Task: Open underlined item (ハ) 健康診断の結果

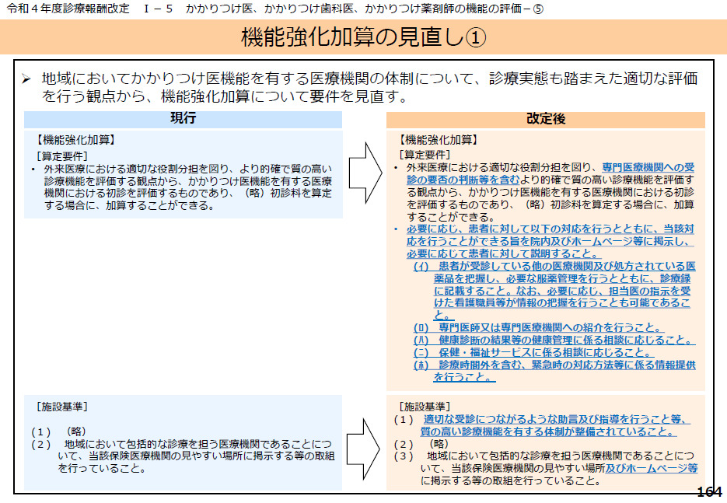Action: click(554, 340)
